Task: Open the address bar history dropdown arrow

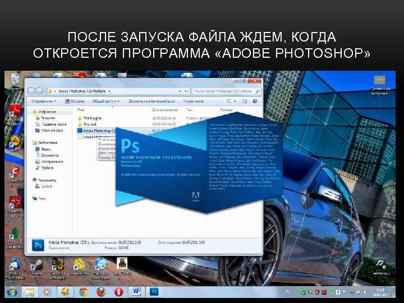Action: 180,91
